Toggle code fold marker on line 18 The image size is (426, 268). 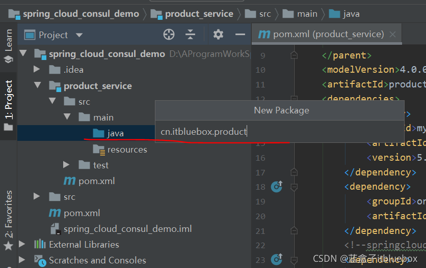pos(294,187)
